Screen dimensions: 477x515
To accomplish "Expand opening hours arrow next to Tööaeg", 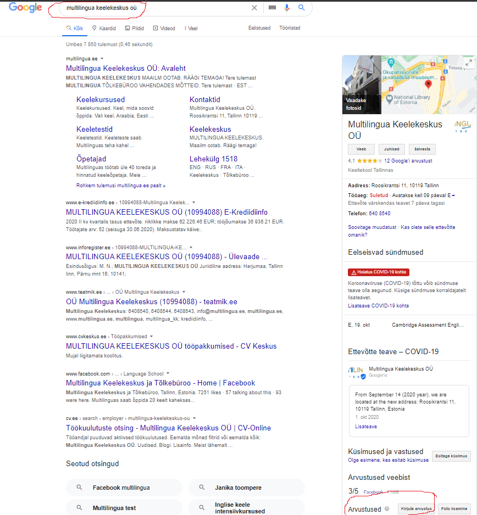I will 453,195.
